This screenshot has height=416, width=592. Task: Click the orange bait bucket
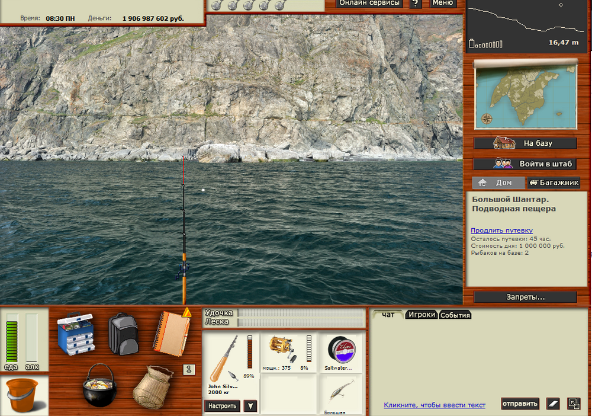[23, 395]
